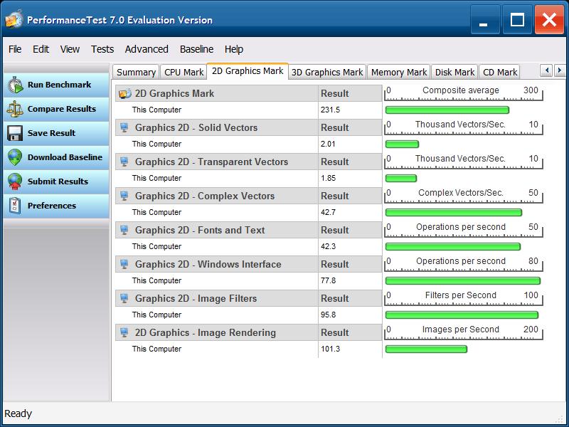Click the monitor icon beside Transparent Vectors

click(124, 162)
